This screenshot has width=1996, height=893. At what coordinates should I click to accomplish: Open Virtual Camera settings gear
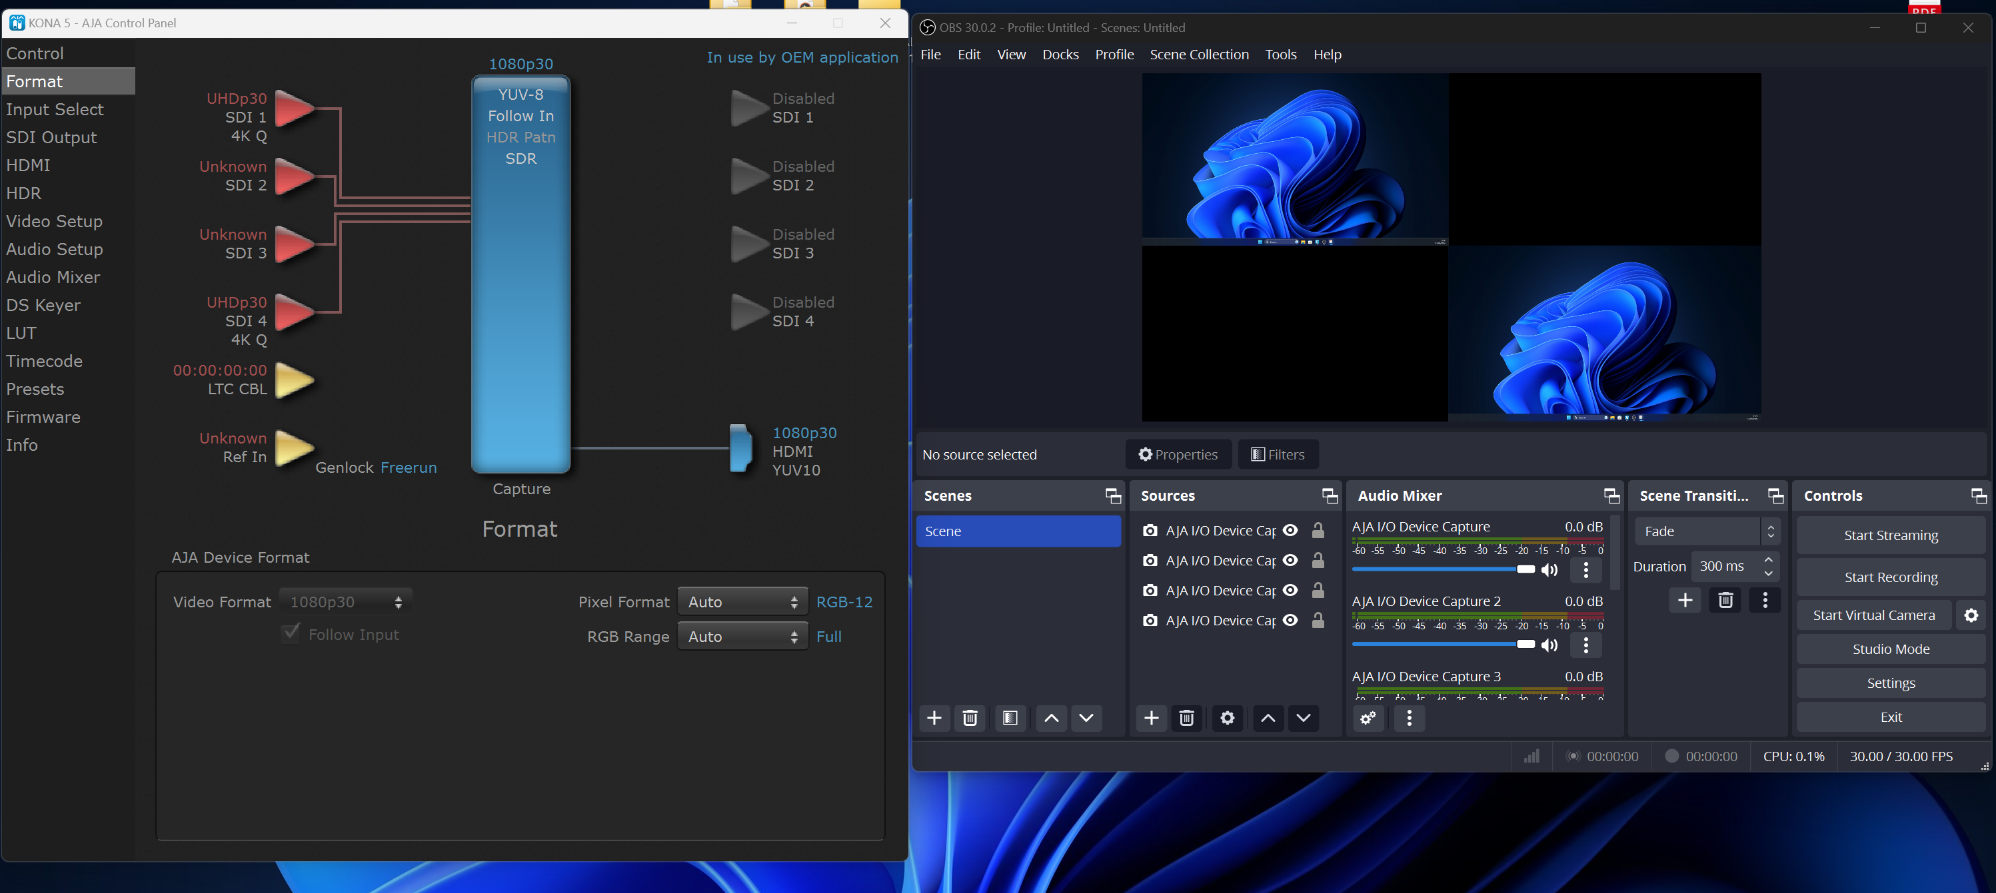(1971, 615)
